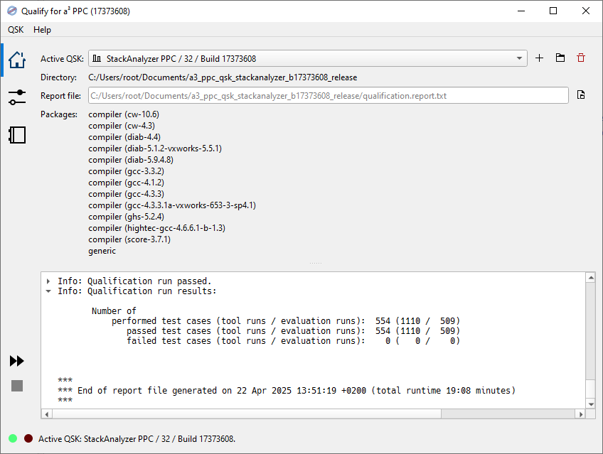The height and width of the screenshot is (454, 603).
Task: Add a new QSK with plus icon
Action: pos(539,58)
